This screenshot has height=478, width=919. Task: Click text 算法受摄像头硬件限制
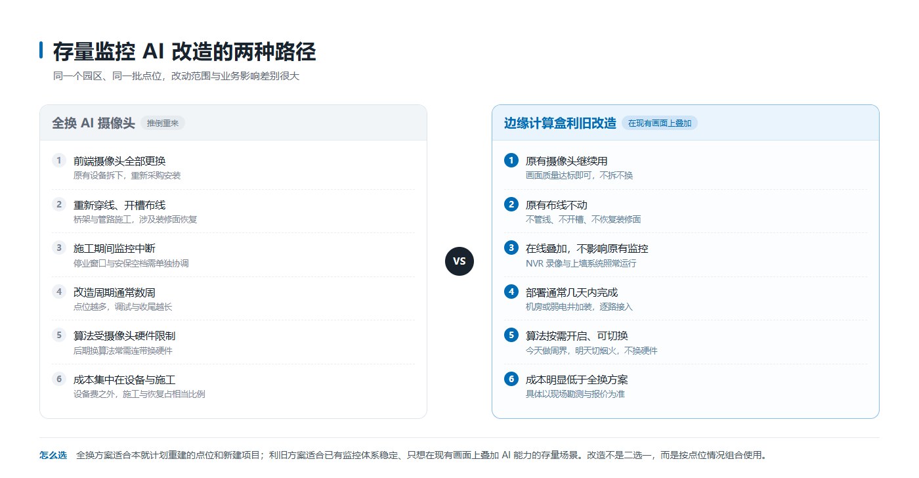click(124, 336)
